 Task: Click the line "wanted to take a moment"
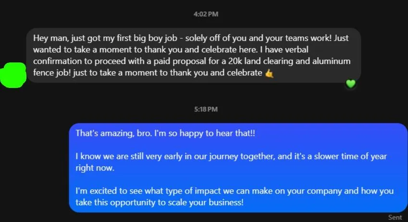[x=171, y=49]
